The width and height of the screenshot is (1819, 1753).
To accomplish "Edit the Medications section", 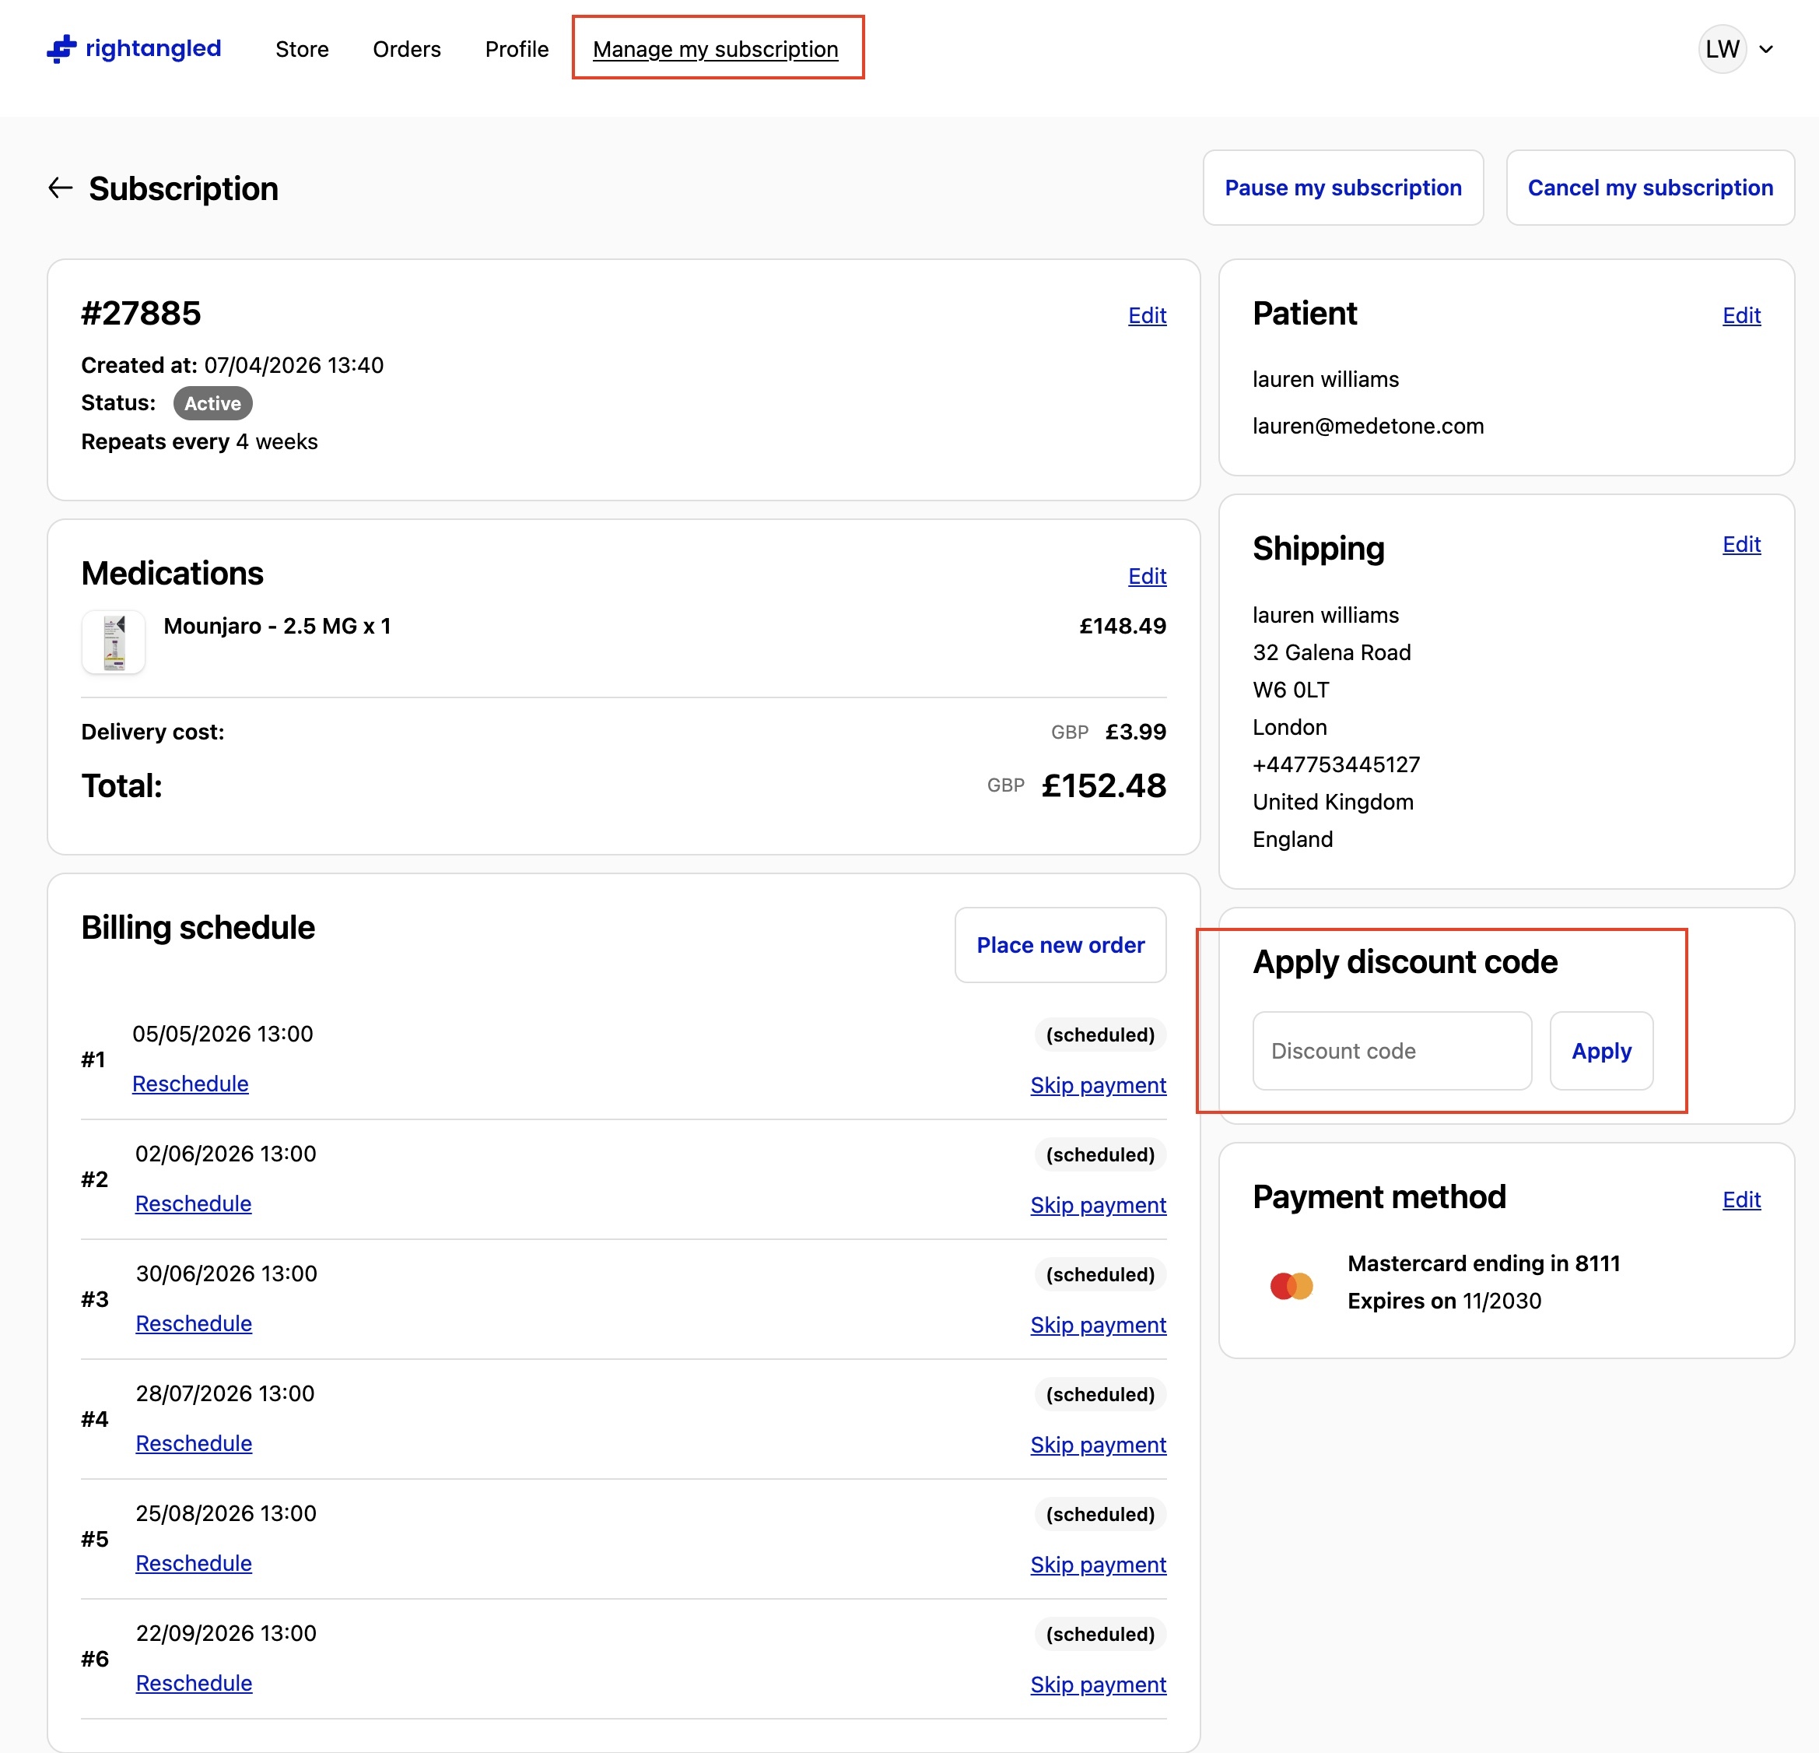I will (1147, 577).
